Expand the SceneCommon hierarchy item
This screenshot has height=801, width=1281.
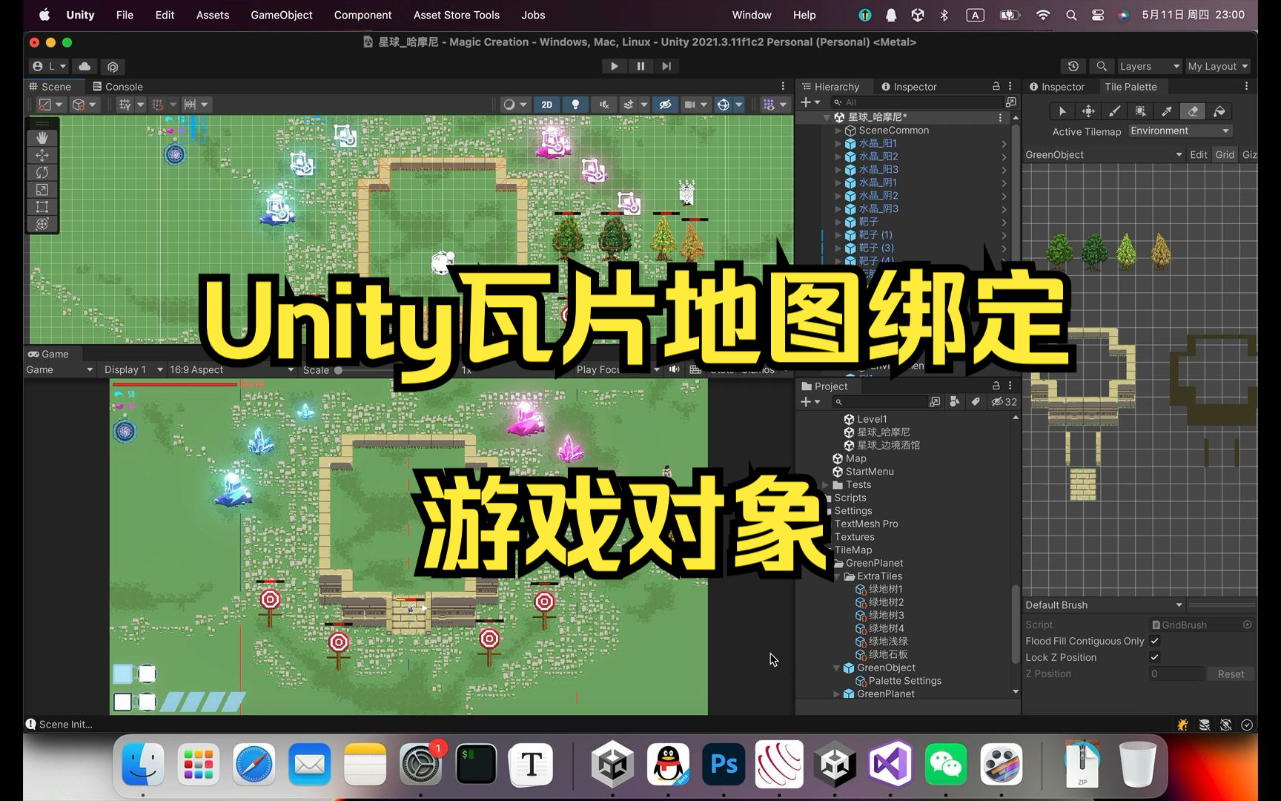point(838,131)
